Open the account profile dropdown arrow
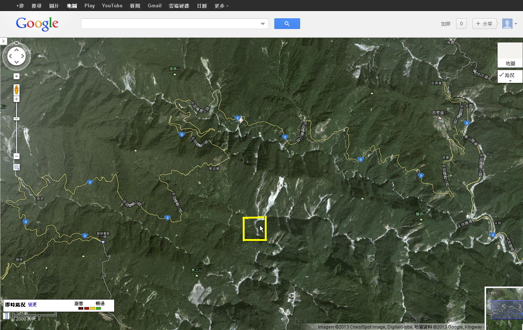This screenshot has height=330, width=523. click(x=516, y=24)
